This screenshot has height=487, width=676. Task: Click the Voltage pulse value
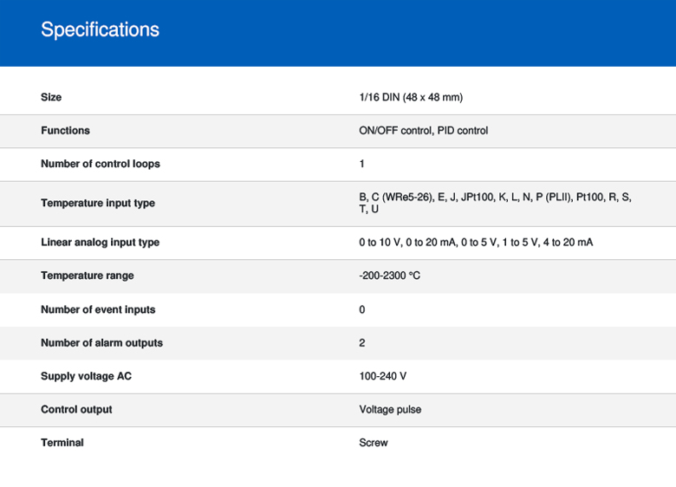[390, 410]
